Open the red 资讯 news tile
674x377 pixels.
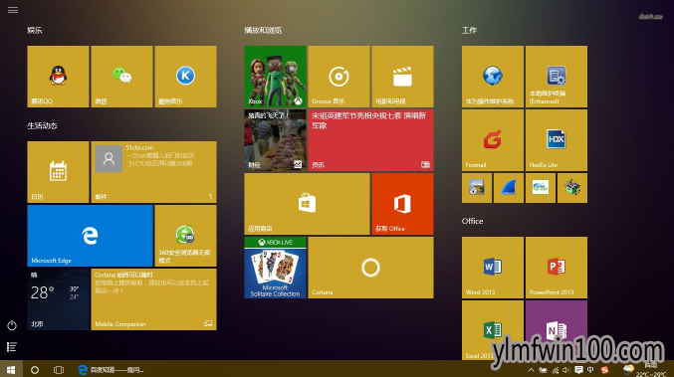[x=370, y=140]
